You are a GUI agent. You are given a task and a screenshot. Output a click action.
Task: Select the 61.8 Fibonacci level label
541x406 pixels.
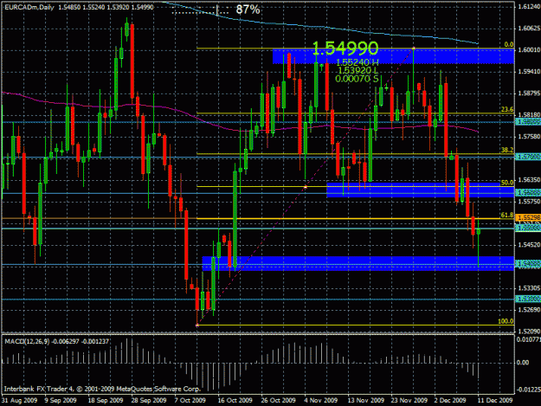click(507, 215)
